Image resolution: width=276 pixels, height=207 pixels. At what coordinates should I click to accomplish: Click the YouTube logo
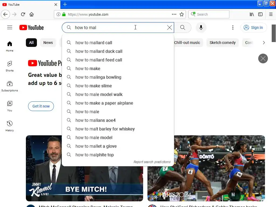[32, 27]
